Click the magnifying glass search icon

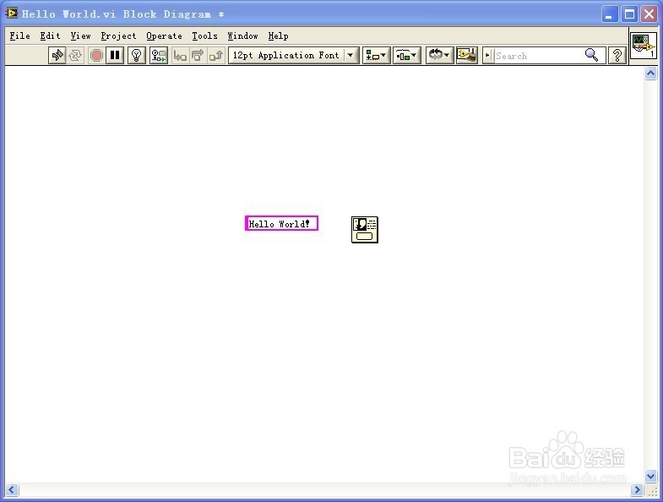[x=591, y=56]
